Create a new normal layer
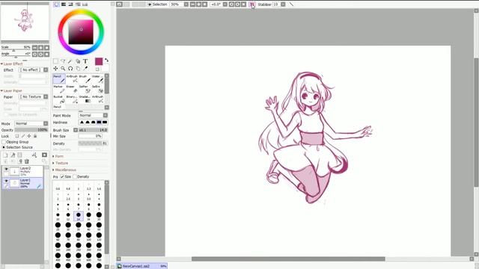This screenshot has height=269, width=479. pos(5,155)
